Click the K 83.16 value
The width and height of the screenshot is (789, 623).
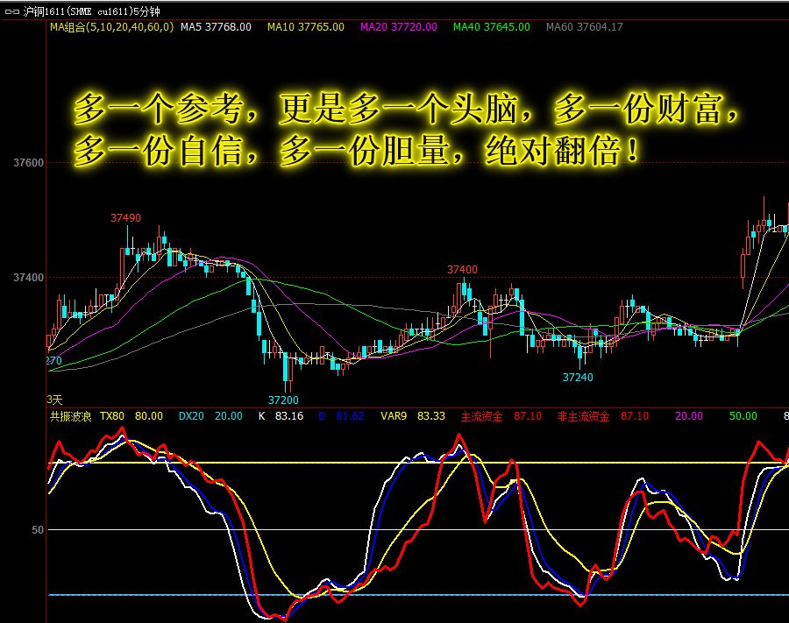pos(281,416)
